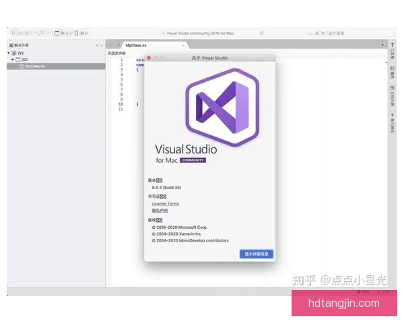Open the 工具箱 toolbox side panel
The height and width of the screenshot is (323, 404).
point(392,51)
